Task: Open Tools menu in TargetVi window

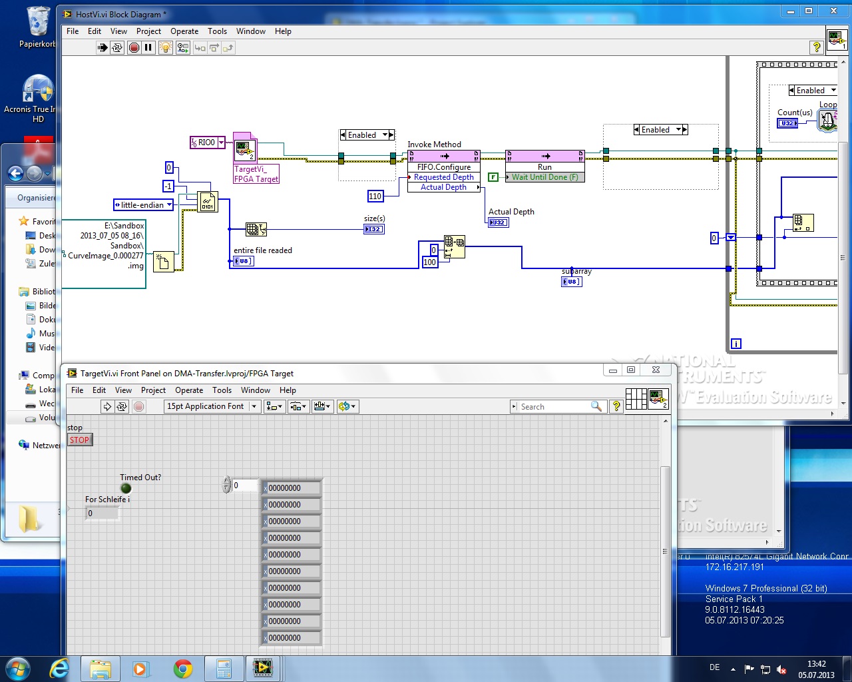Action: tap(222, 390)
